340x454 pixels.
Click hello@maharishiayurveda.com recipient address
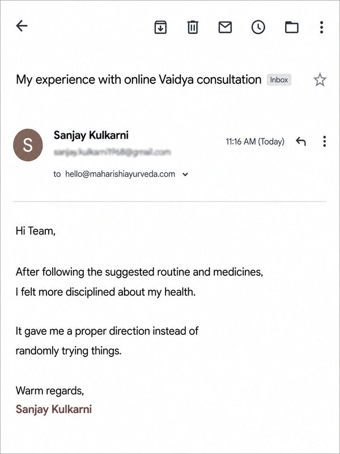(x=120, y=174)
